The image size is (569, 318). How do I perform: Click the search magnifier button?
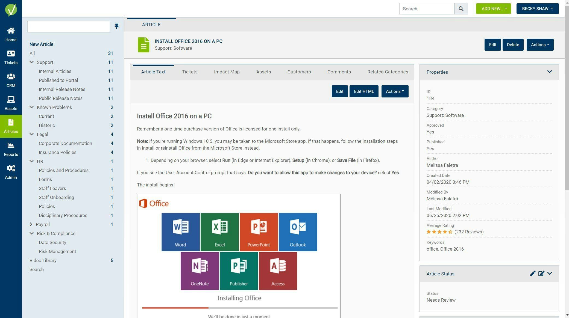point(461,9)
